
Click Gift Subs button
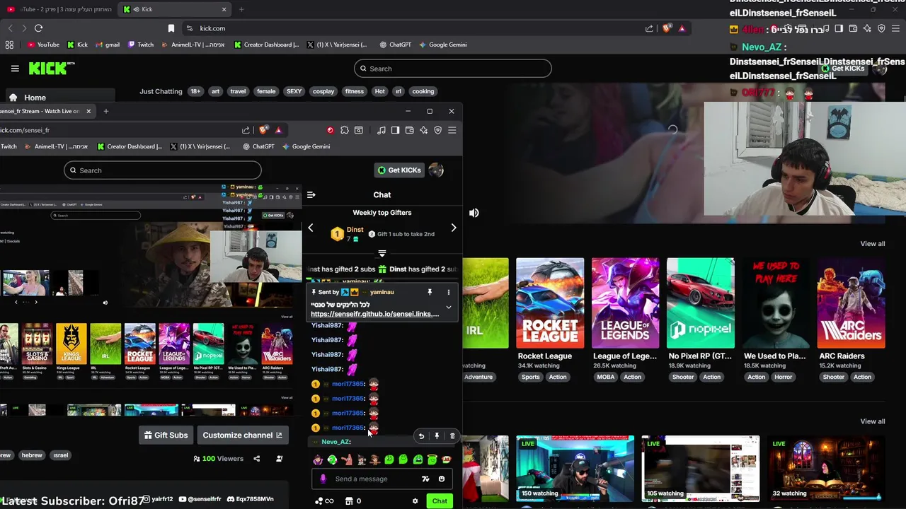point(166,435)
